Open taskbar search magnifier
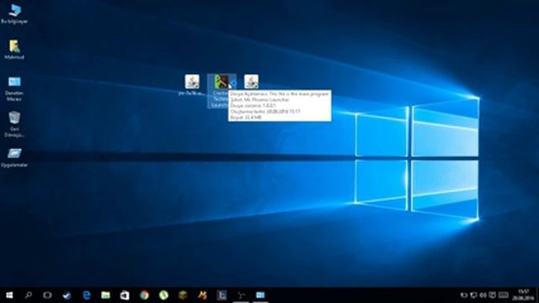 coord(29,295)
